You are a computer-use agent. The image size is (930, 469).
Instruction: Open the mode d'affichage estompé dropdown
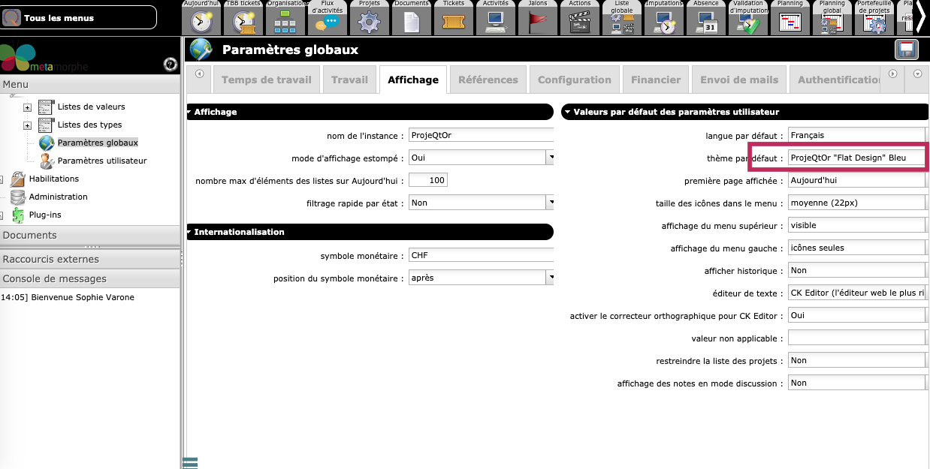click(x=550, y=158)
